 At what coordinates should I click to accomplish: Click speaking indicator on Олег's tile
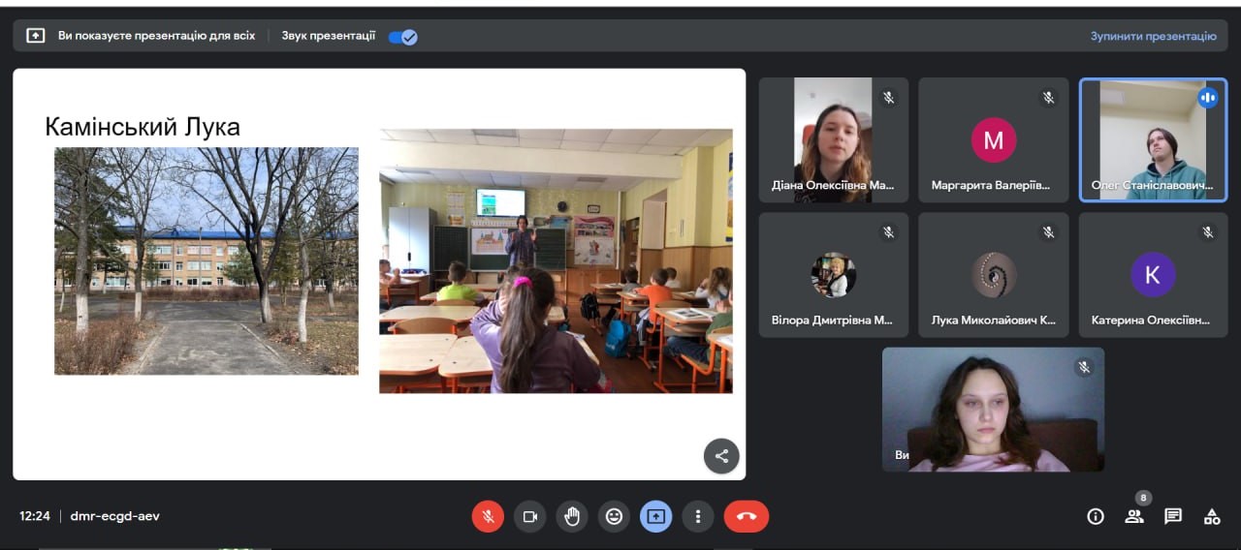point(1208,98)
